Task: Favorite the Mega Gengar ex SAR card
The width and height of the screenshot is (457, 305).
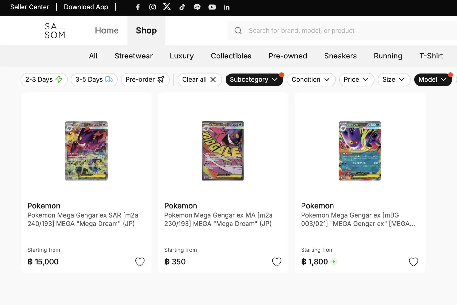Action: click(x=140, y=262)
